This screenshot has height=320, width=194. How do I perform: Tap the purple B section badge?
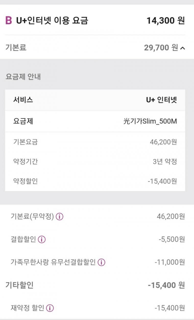[8, 20]
